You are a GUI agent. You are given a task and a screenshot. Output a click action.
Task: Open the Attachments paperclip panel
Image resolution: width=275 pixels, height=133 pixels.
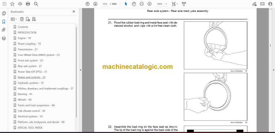pyautogui.click(x=4, y=30)
